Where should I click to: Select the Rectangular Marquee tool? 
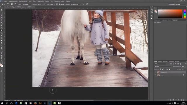pyautogui.click(x=1, y=13)
